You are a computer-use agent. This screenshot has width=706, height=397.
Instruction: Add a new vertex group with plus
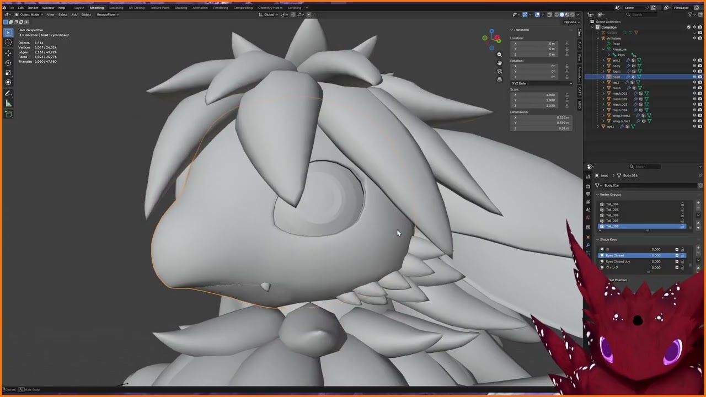(x=698, y=203)
